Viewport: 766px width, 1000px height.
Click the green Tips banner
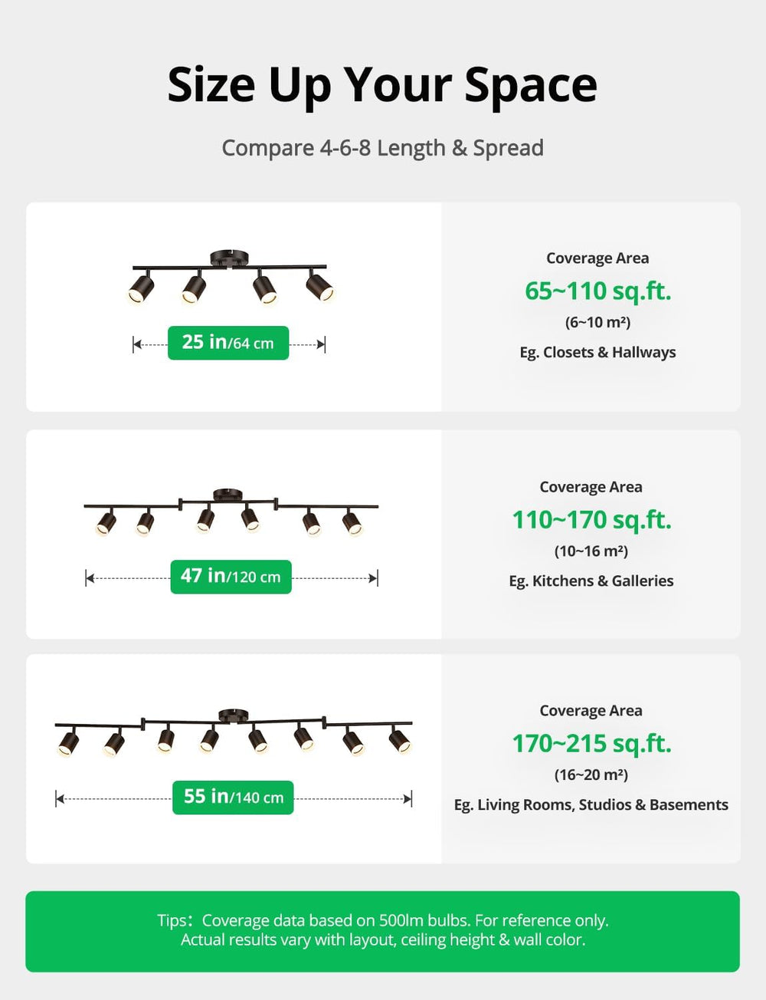click(x=382, y=931)
